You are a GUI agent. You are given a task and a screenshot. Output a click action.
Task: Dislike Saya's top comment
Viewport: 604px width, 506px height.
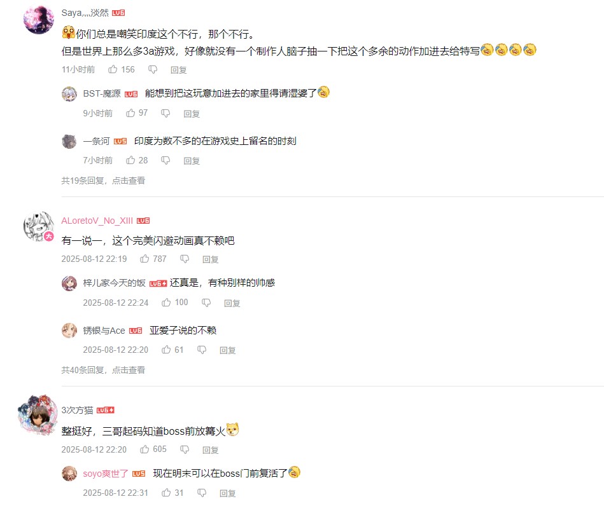(153, 70)
